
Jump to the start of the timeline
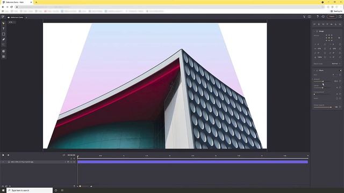[x=8, y=155]
